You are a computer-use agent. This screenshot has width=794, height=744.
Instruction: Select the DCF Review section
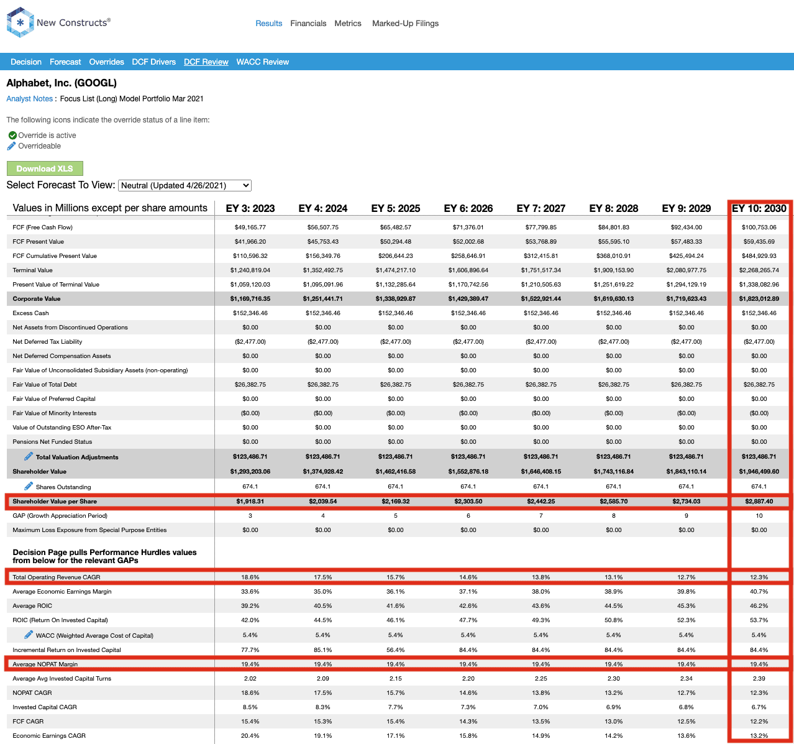tap(206, 62)
